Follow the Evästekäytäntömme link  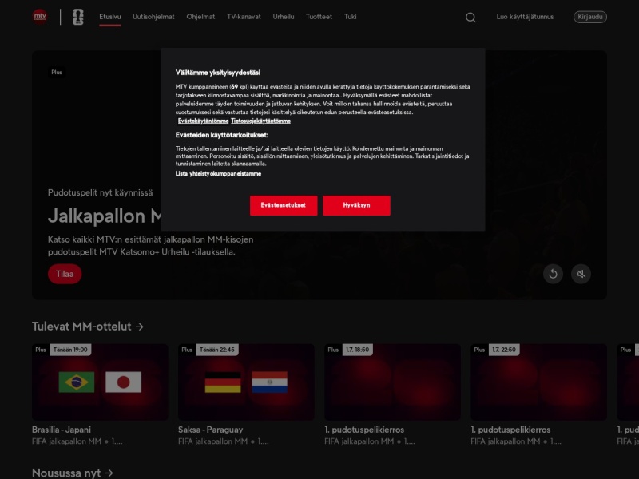(x=204, y=121)
